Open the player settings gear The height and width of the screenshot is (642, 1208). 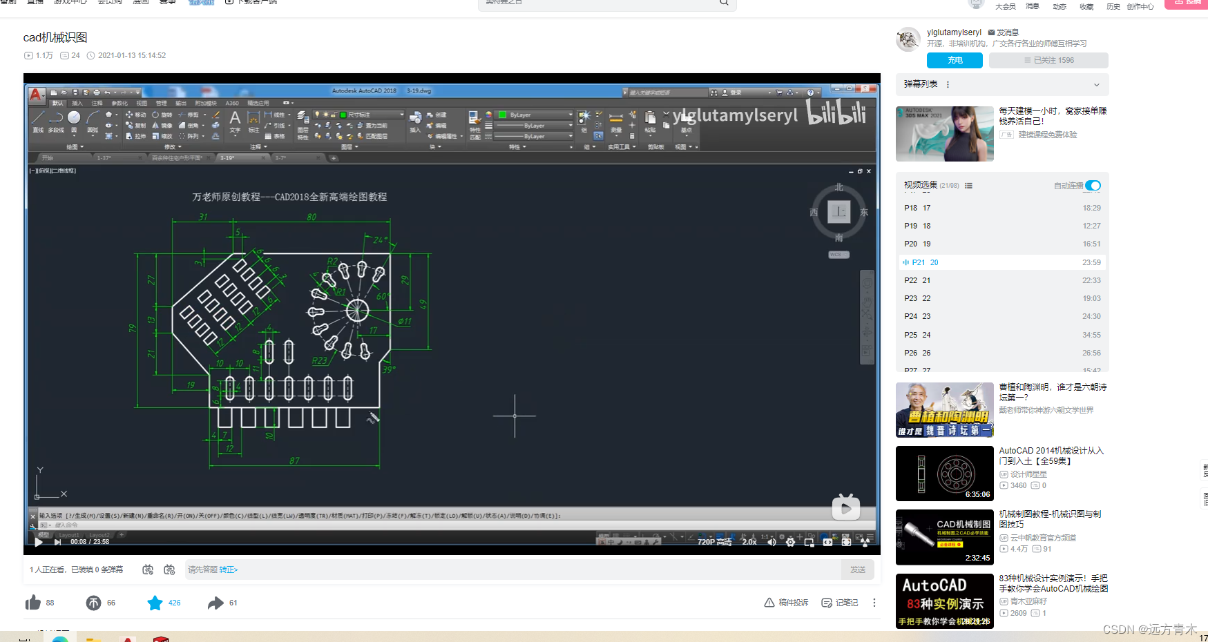coord(790,542)
